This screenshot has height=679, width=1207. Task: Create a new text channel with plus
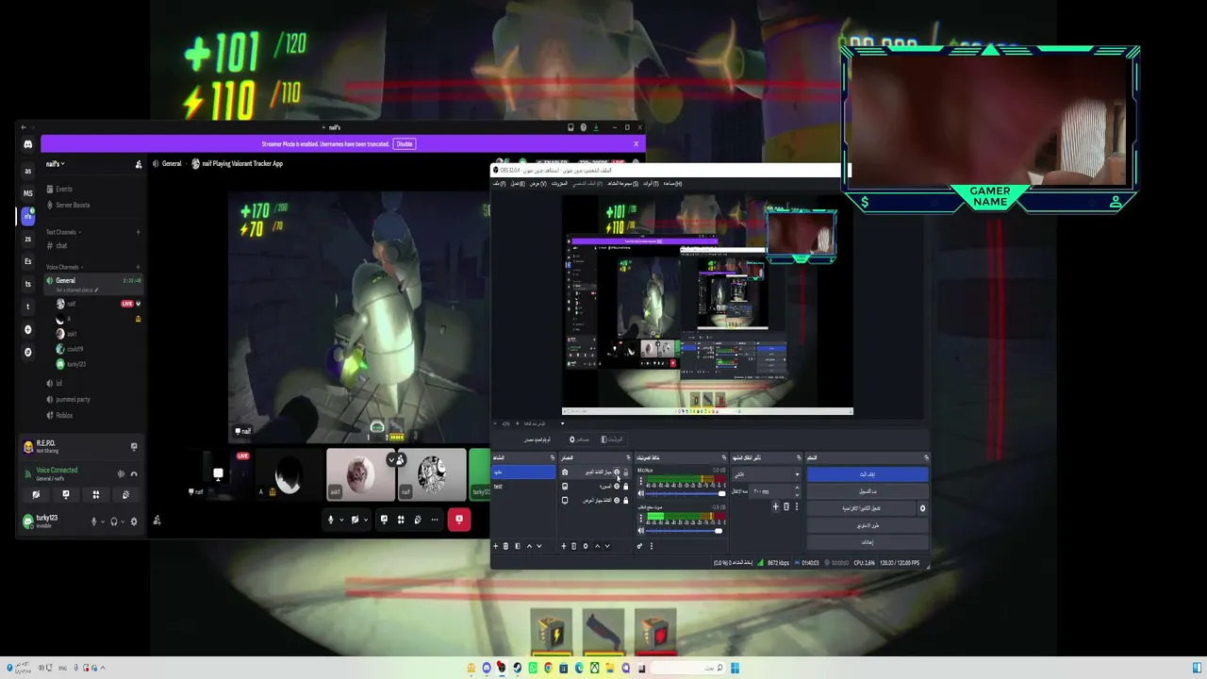[138, 232]
